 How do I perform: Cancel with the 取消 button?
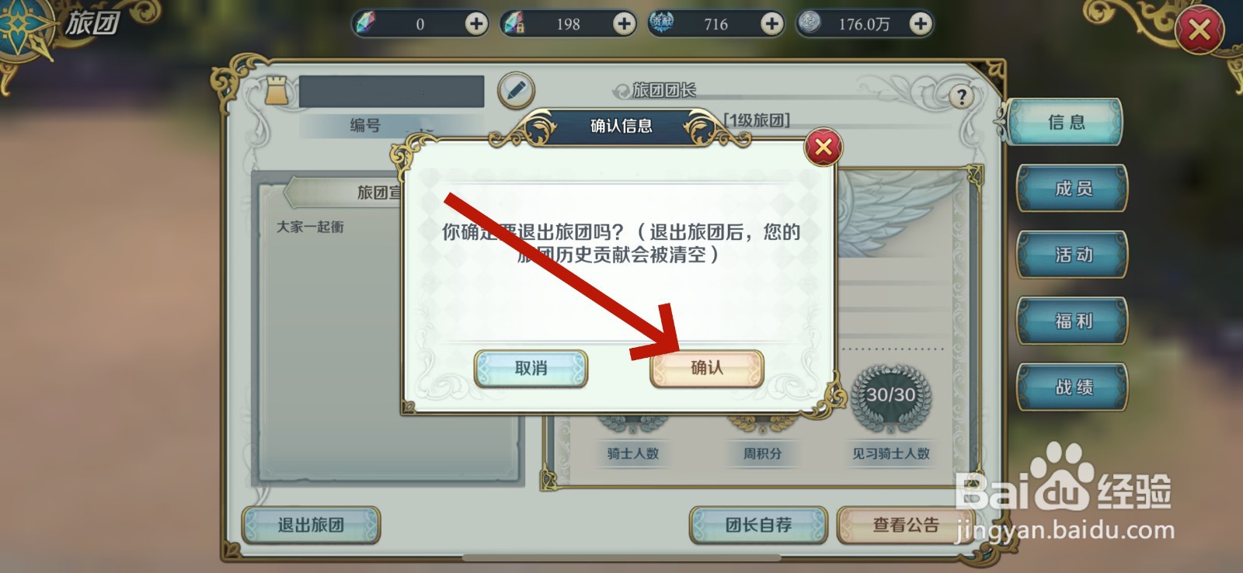pos(531,368)
